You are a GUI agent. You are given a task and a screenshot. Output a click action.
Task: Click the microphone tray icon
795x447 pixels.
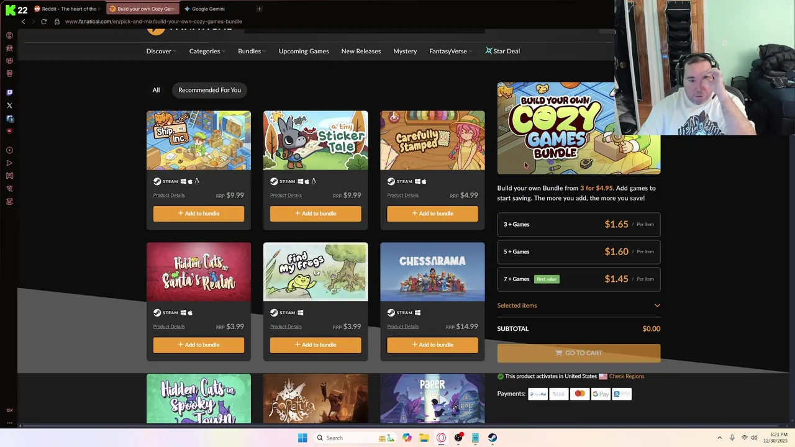(732, 438)
